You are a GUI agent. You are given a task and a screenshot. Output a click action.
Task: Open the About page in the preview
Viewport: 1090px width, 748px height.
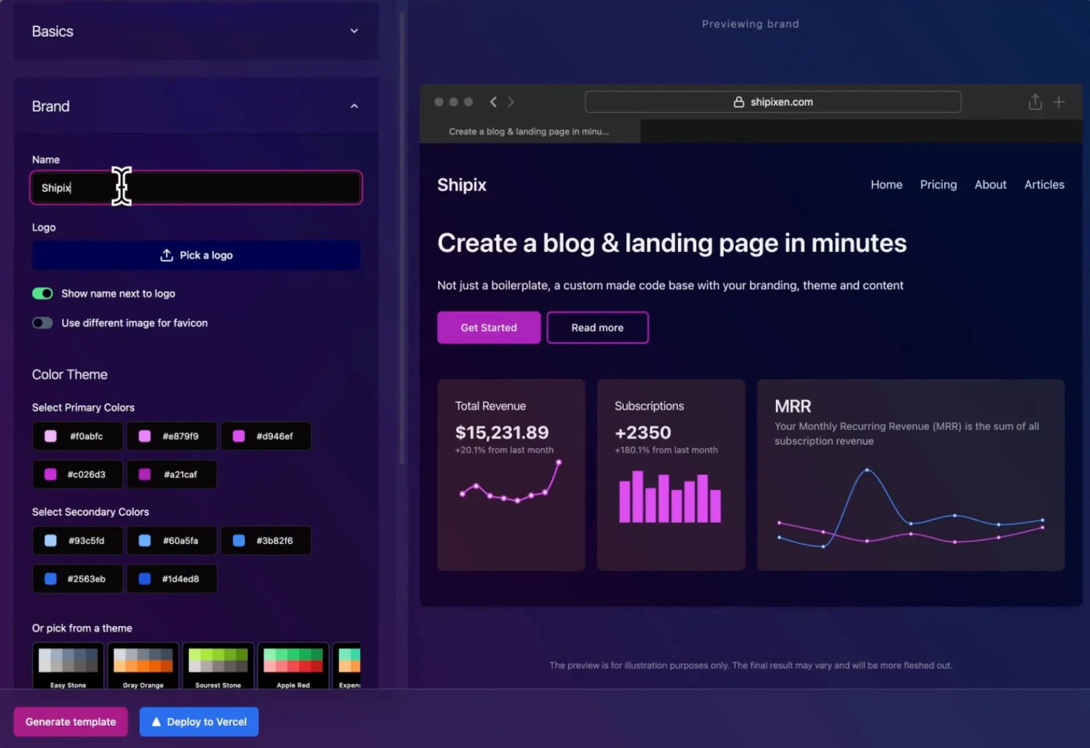[990, 184]
